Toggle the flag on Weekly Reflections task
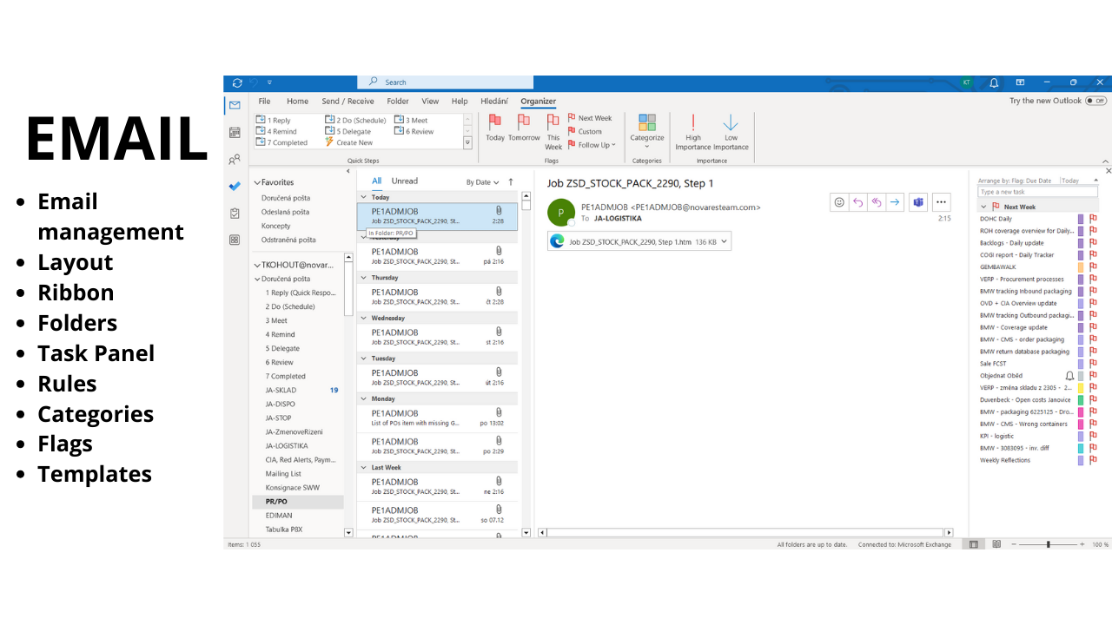The width and height of the screenshot is (1112, 625). tap(1093, 460)
